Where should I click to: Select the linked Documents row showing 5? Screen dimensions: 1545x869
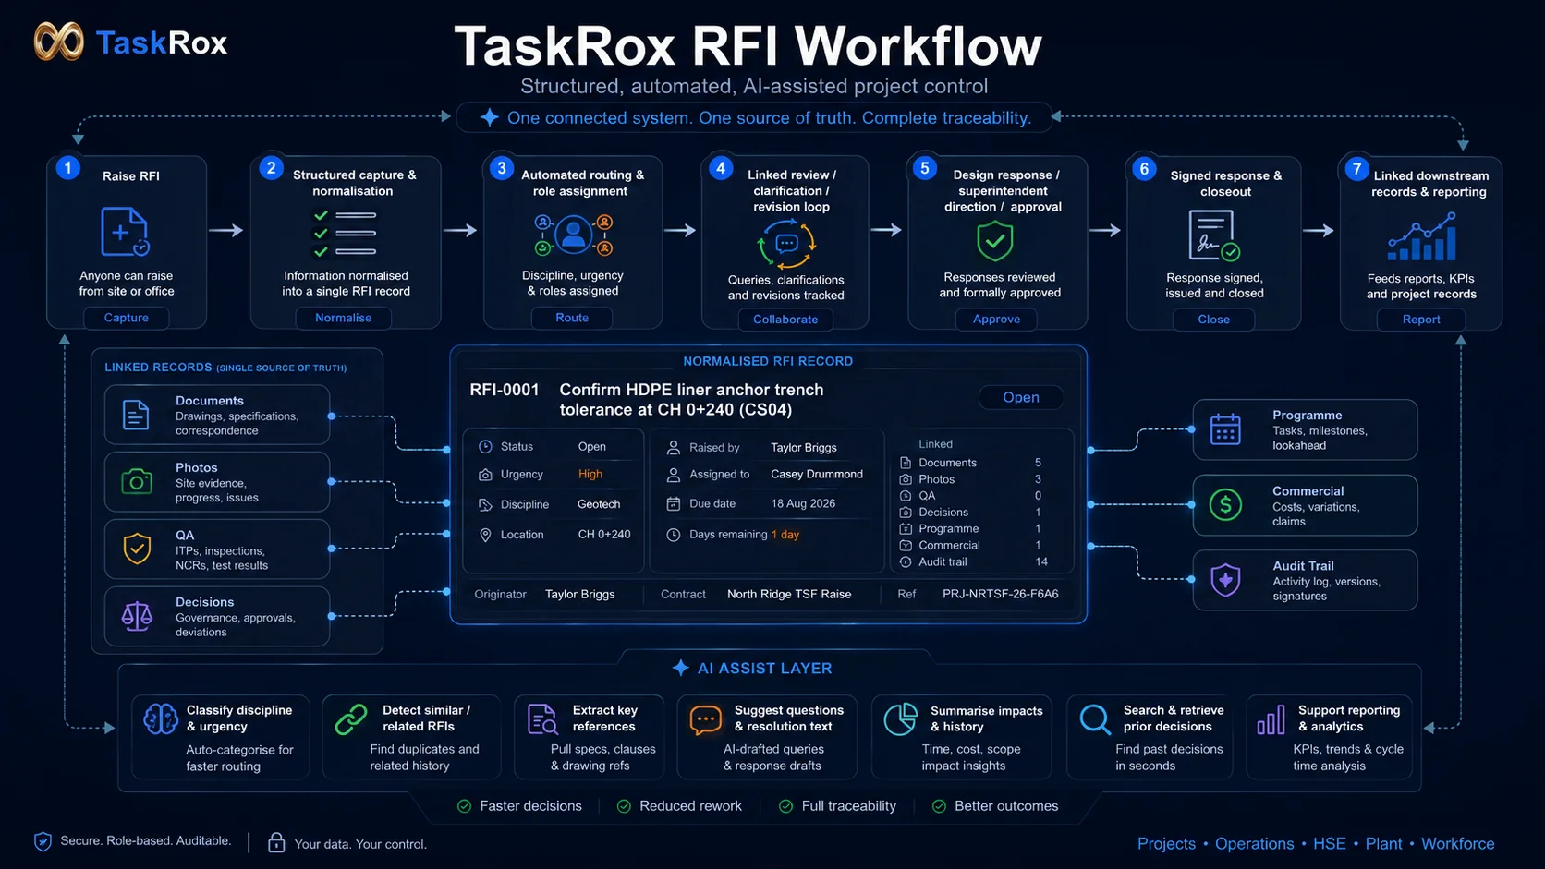click(x=970, y=463)
